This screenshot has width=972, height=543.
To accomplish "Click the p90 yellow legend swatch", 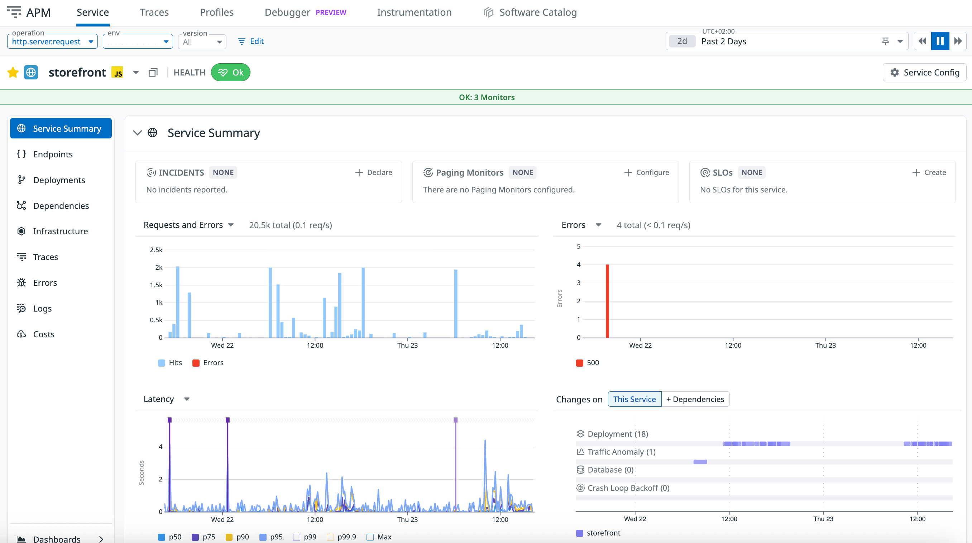I will tap(229, 537).
